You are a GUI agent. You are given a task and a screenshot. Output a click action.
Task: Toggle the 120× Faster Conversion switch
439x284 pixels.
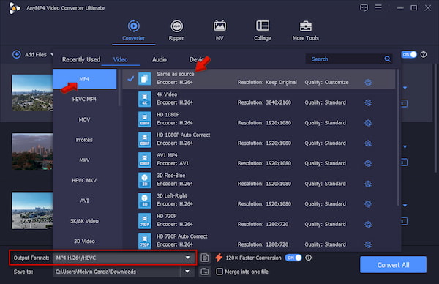tap(293, 258)
